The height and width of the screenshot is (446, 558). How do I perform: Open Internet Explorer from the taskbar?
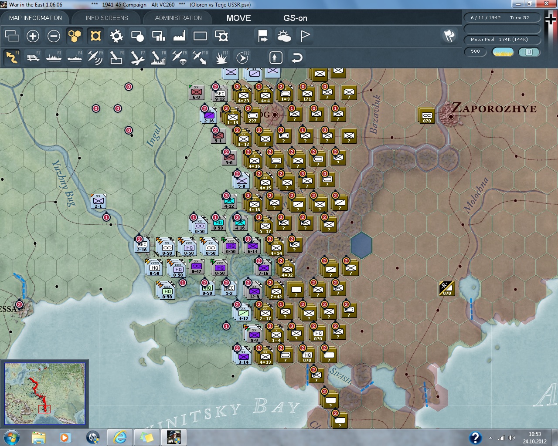120,437
